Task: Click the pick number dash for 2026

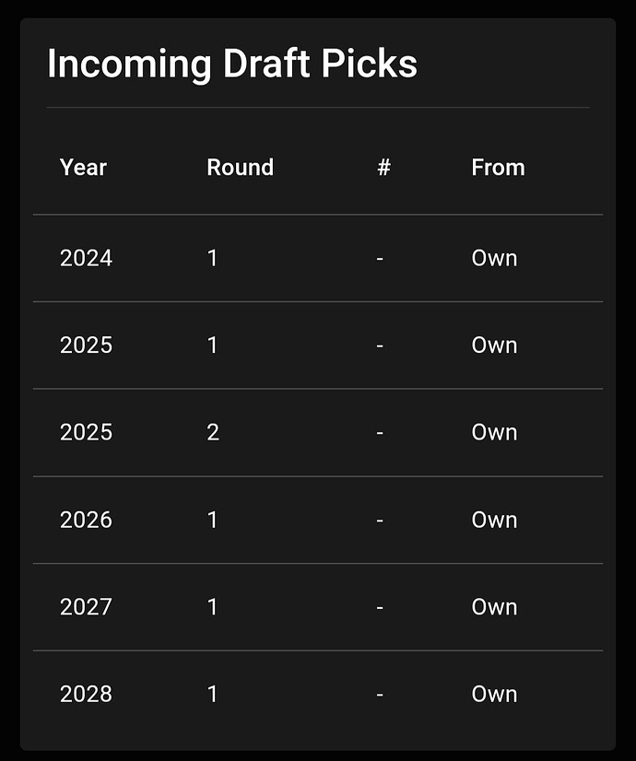Action: [380, 520]
